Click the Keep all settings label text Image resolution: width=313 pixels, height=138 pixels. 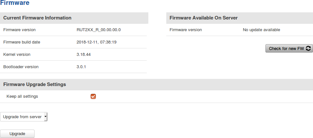22,96
